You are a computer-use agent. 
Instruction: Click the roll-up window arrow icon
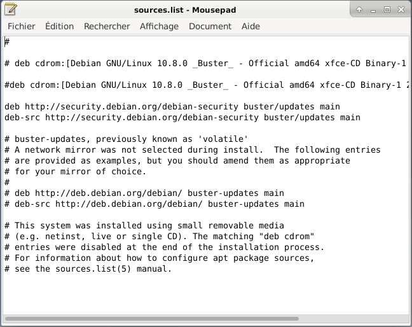tap(359, 10)
